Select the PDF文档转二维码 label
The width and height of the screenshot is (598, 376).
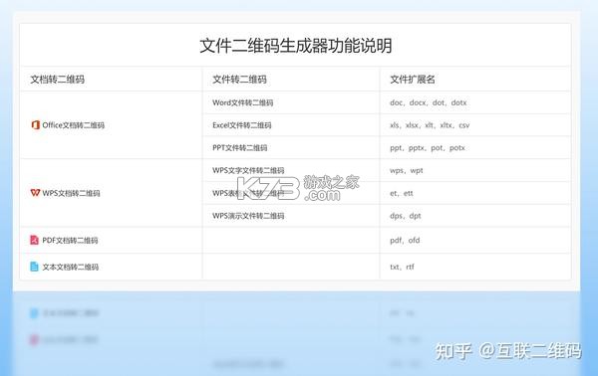pyautogui.click(x=70, y=240)
